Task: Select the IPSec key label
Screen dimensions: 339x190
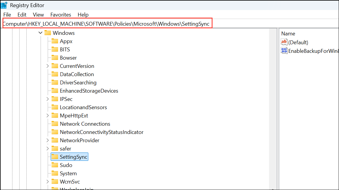Action: click(66, 99)
